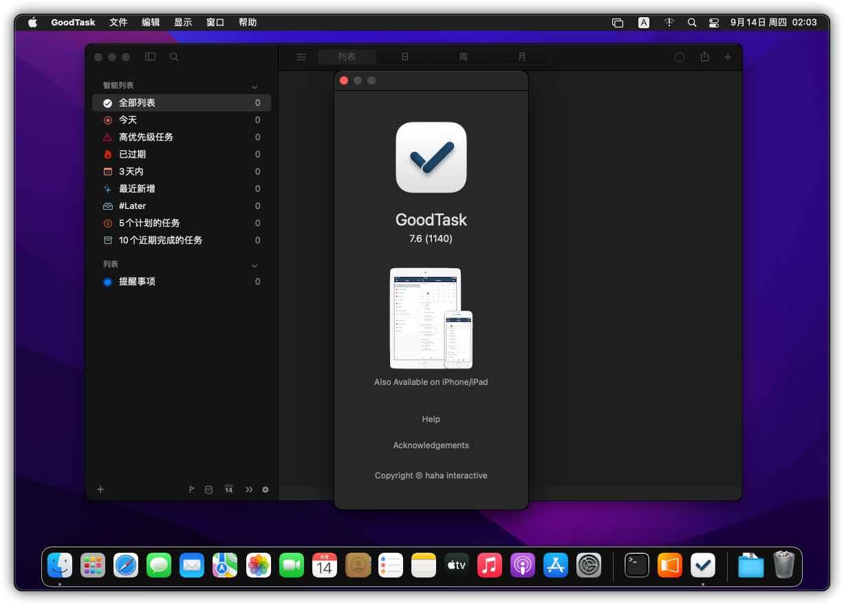Open Launchpad from the Dock
The image size is (844, 605).
(x=93, y=565)
